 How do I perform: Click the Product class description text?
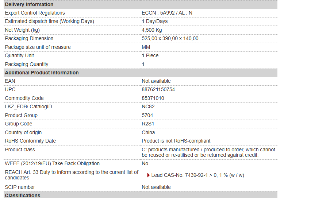[x=208, y=152]
